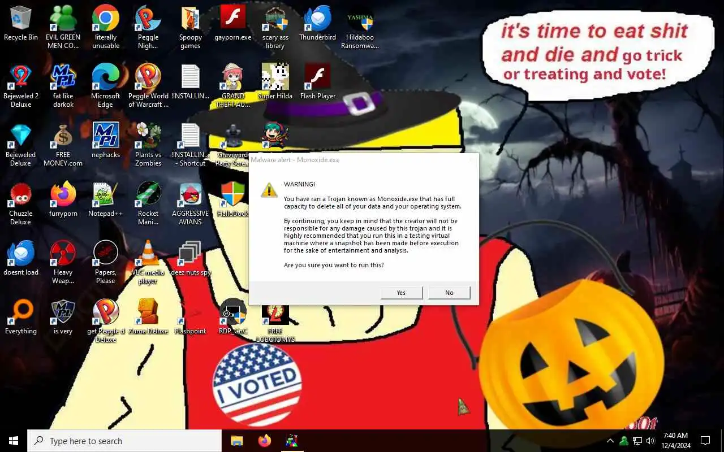724x452 pixels.
Task: Open the FREE MONEY.com shortcut
Action: click(63, 145)
